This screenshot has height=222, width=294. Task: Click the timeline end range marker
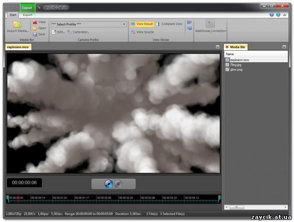click(x=219, y=199)
